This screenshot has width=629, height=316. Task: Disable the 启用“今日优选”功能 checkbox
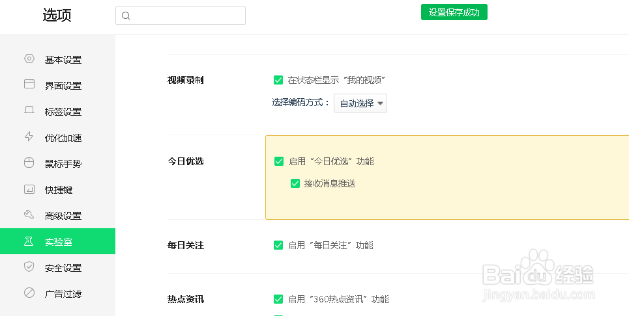[x=279, y=161]
